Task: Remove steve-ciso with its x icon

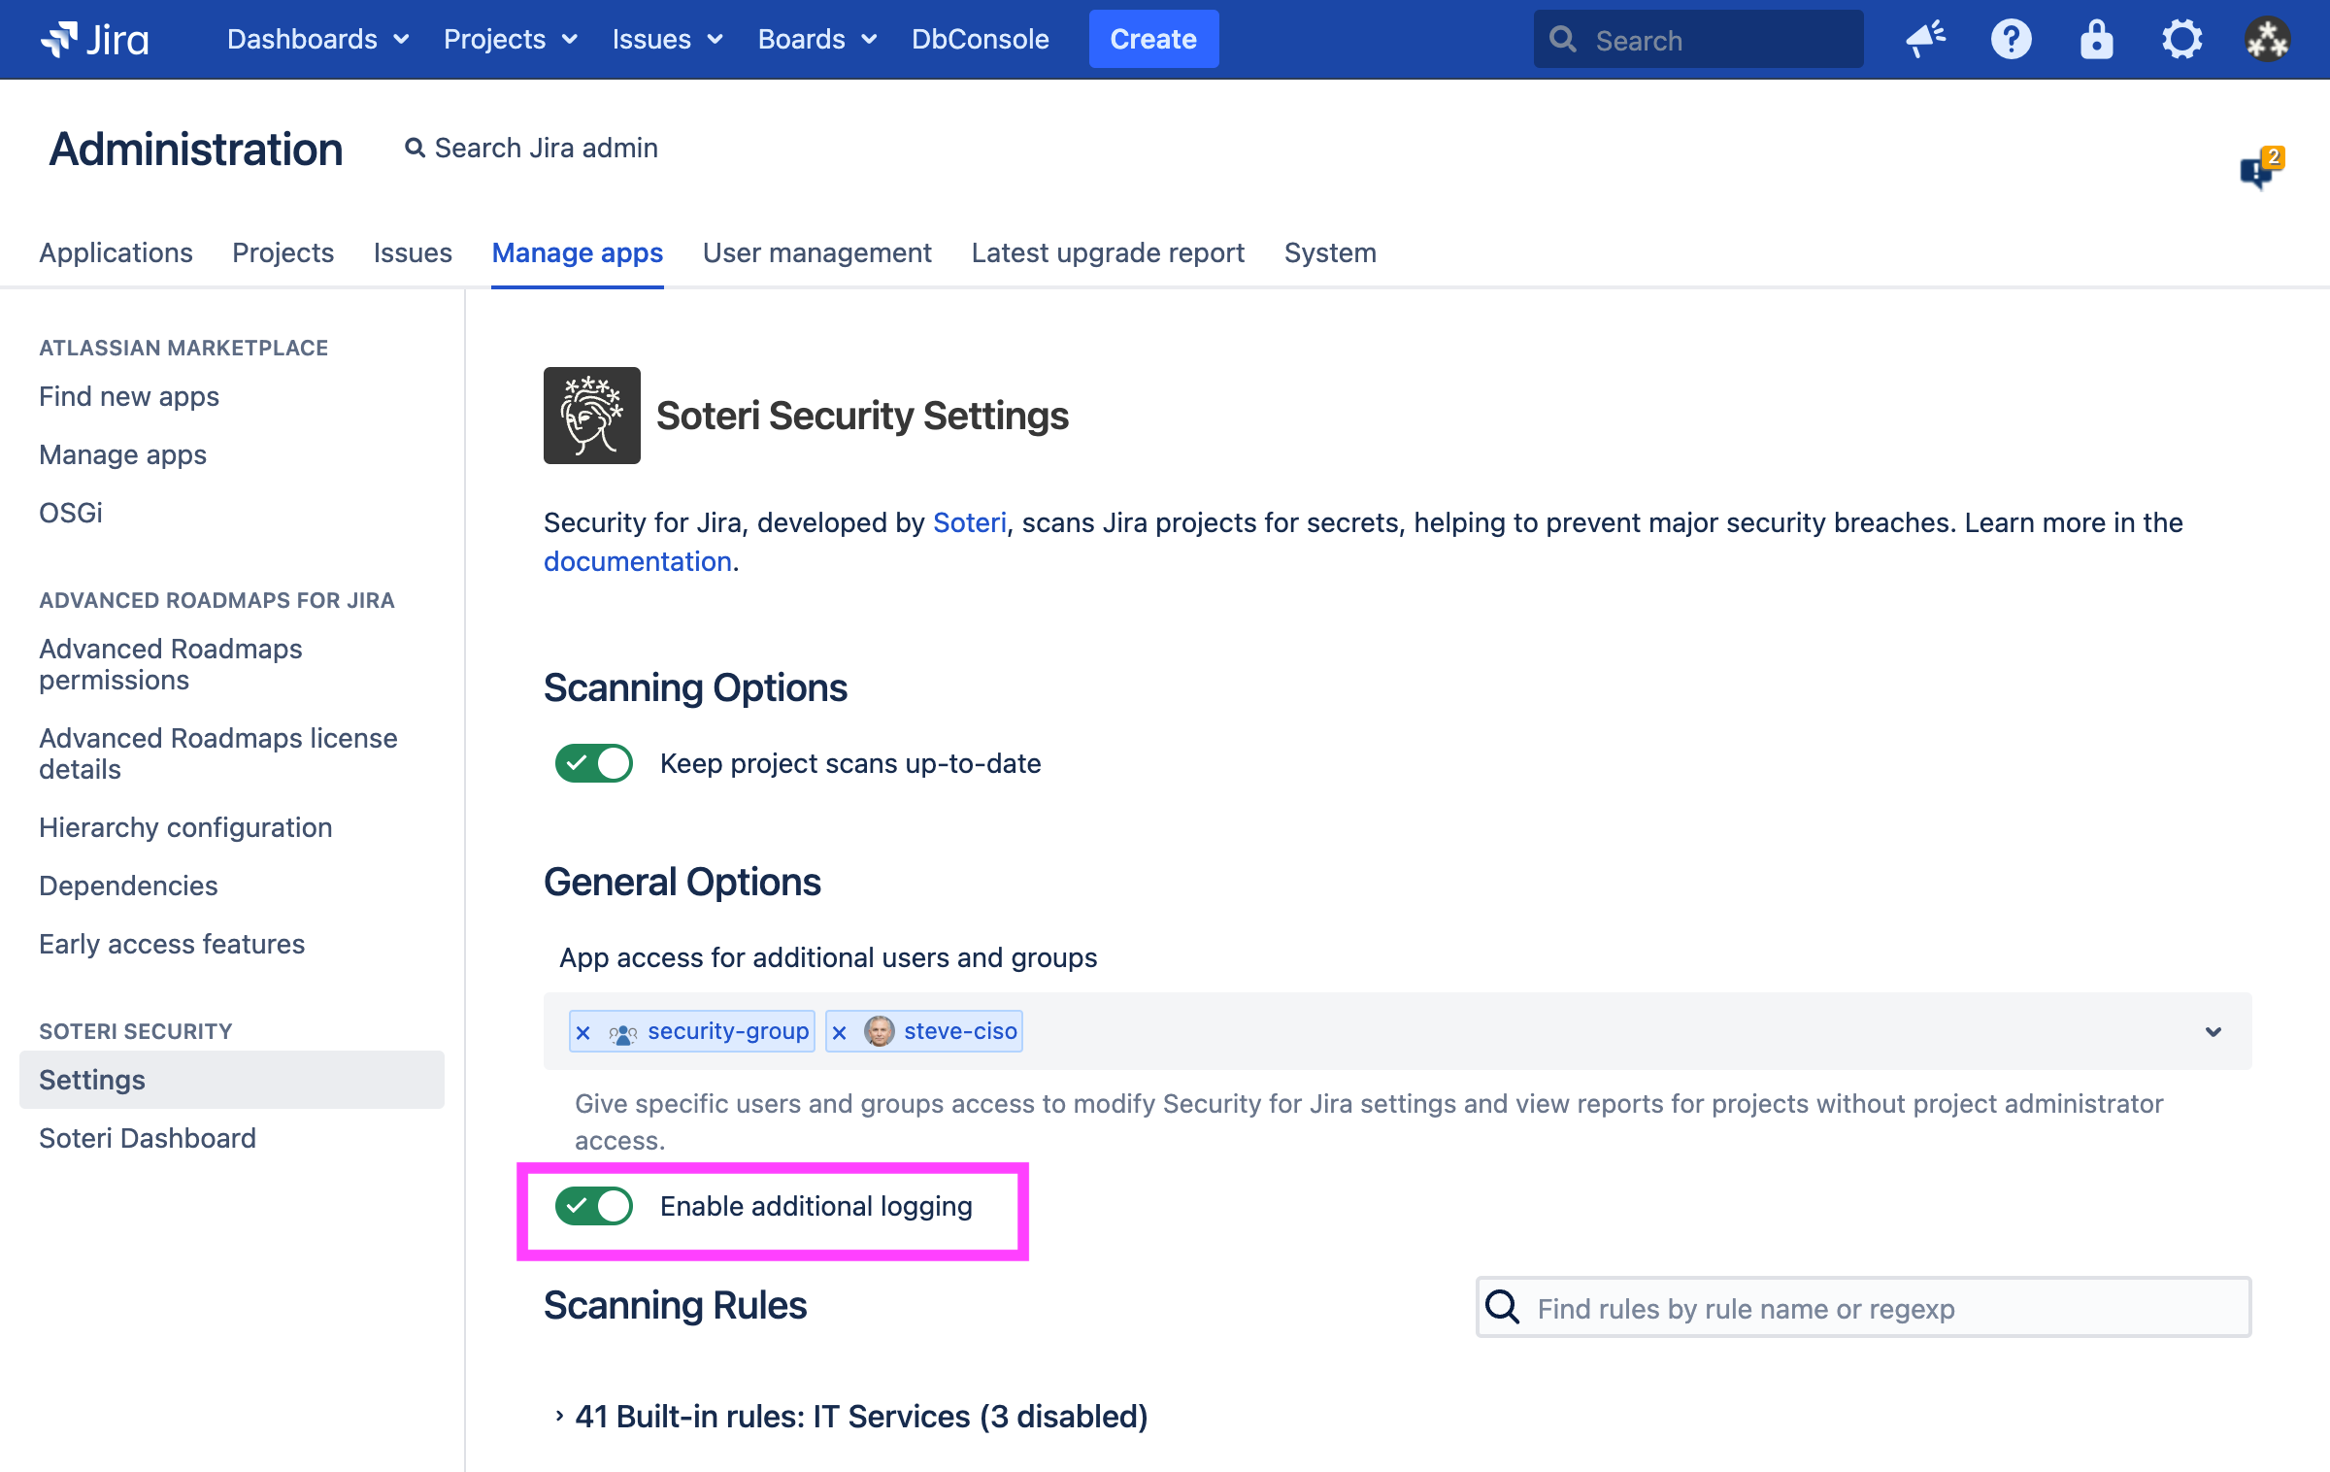Action: pos(840,1032)
